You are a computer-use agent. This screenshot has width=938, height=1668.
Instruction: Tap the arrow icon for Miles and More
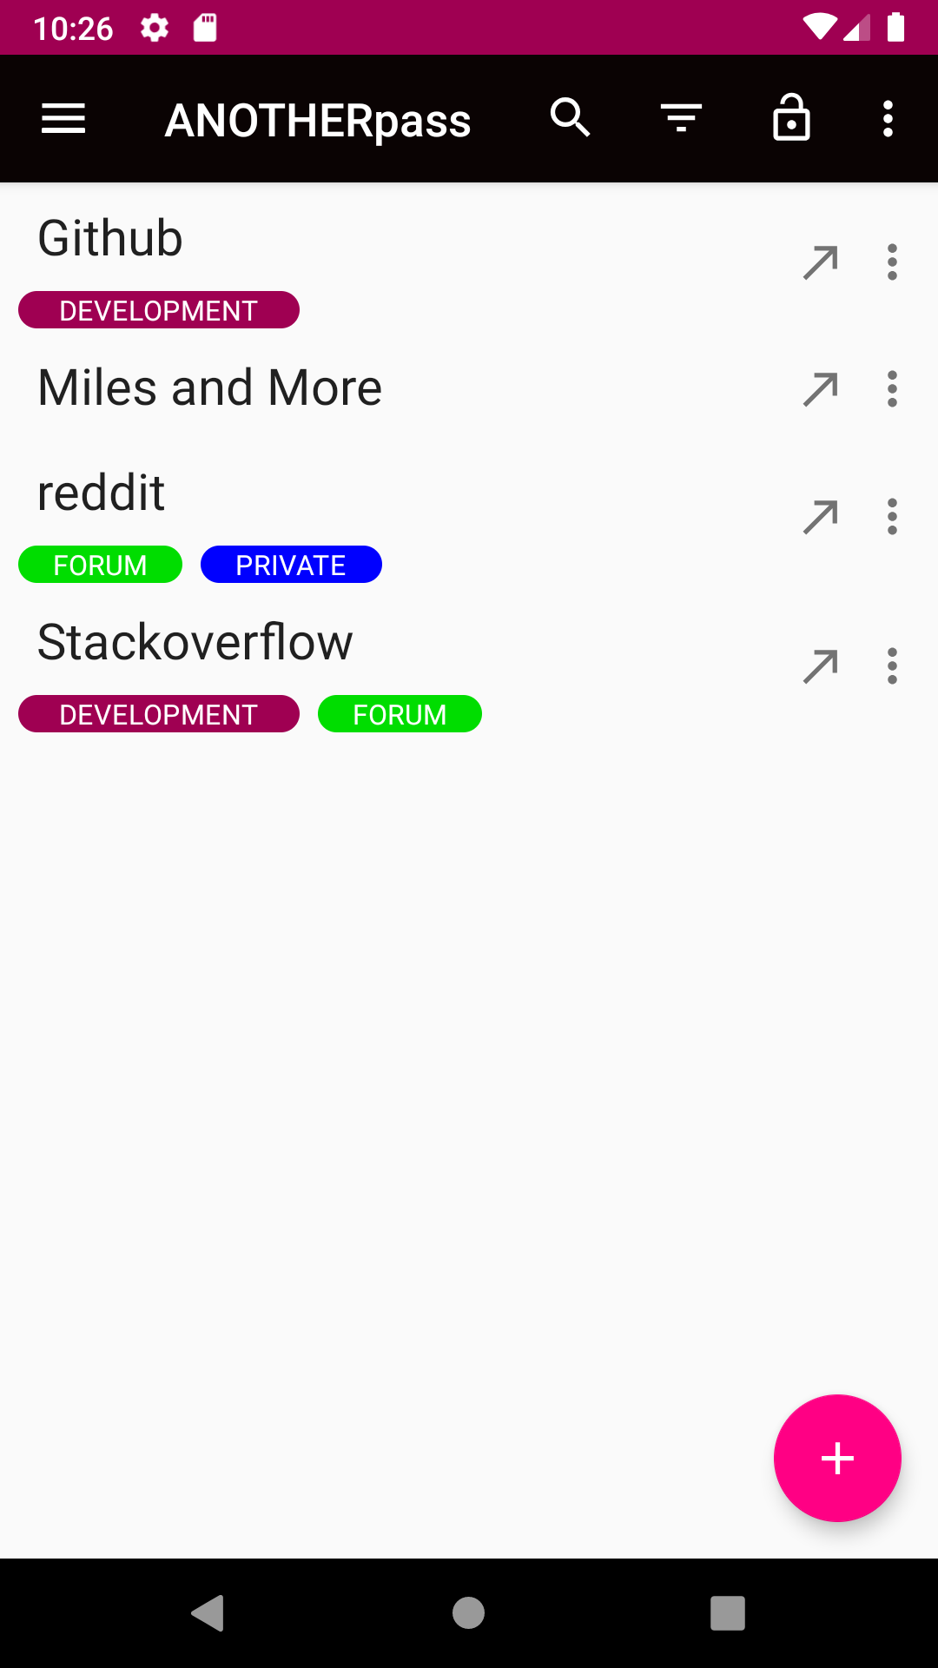(821, 389)
